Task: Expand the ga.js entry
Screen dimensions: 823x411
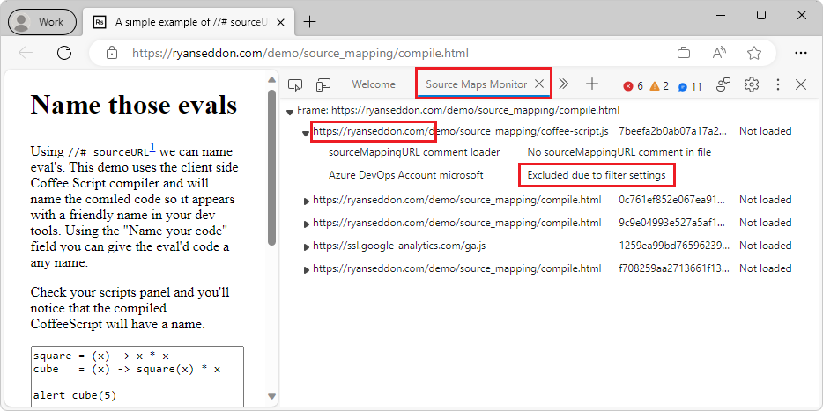Action: click(x=307, y=246)
